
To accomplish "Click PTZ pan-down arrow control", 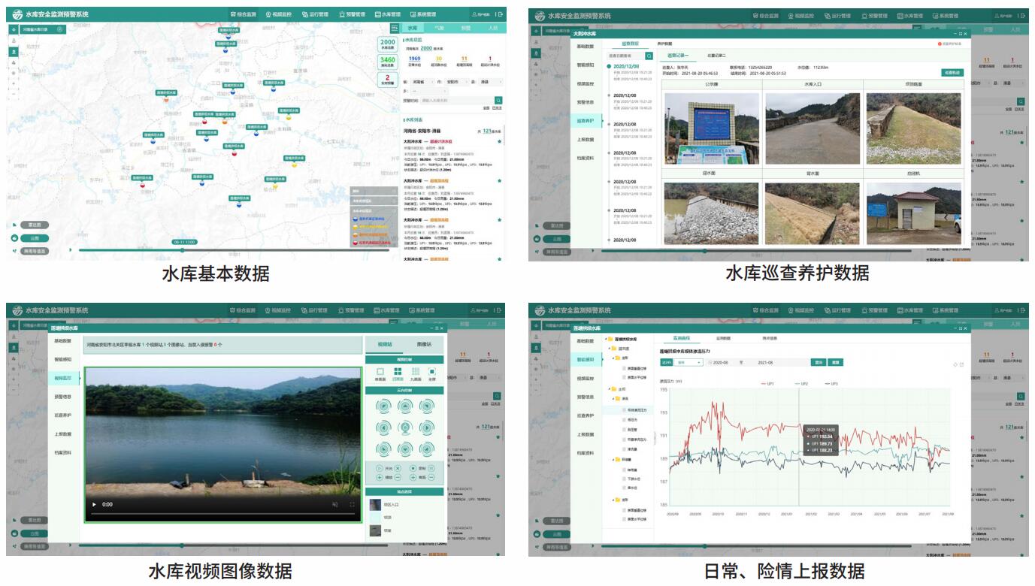I will 405,449.
